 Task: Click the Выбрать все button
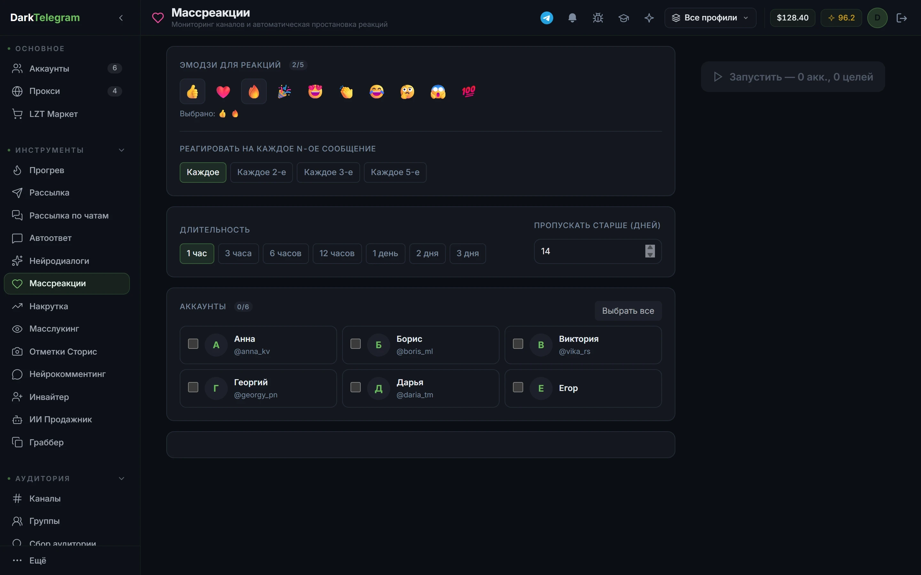628,311
